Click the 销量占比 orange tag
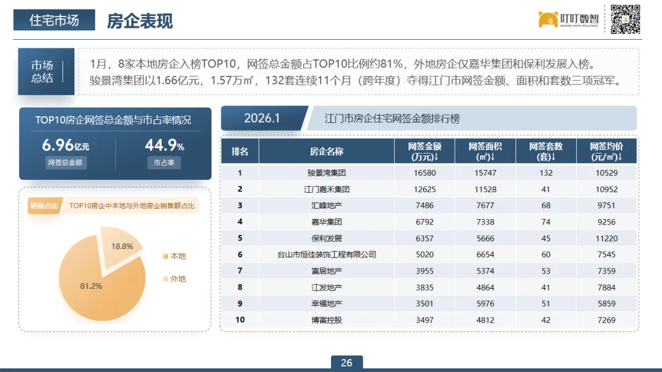The image size is (662, 372). point(45,206)
